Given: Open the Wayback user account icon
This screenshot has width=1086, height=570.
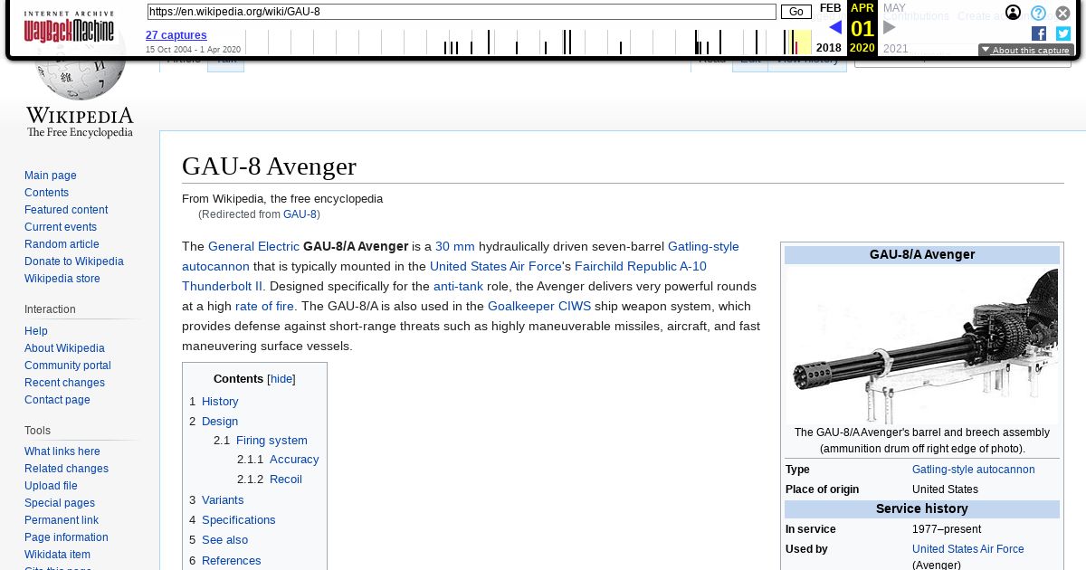Looking at the screenshot, I should tap(1014, 13).
